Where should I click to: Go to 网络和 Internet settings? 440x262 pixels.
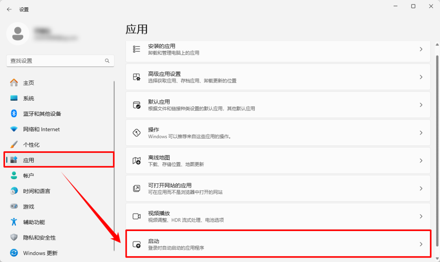click(x=59, y=129)
